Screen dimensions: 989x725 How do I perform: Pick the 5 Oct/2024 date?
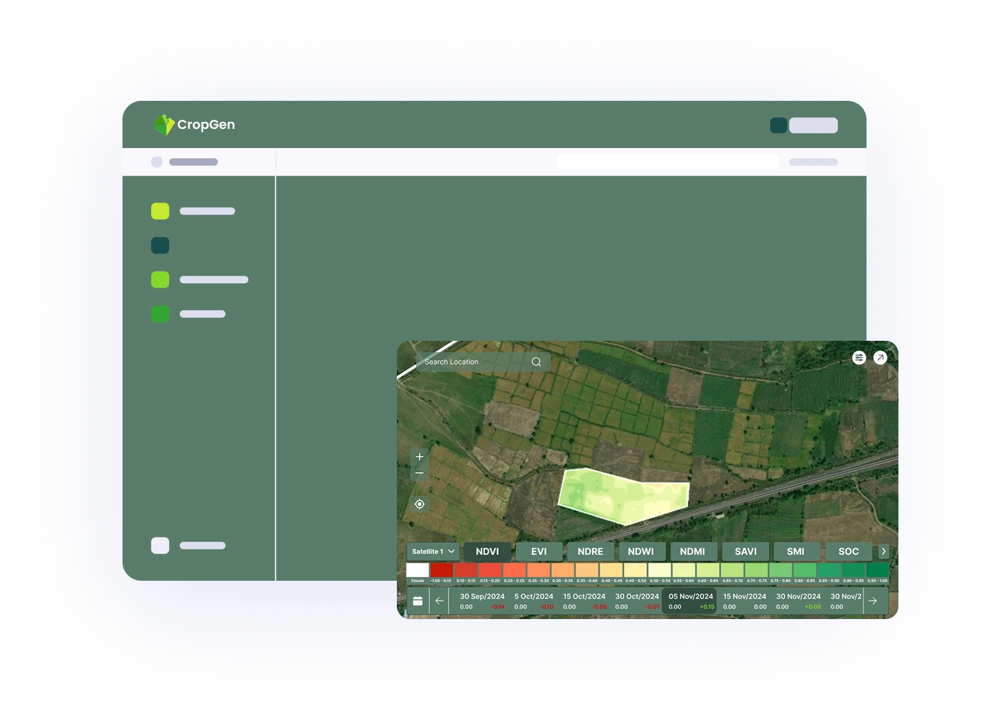pyautogui.click(x=533, y=601)
